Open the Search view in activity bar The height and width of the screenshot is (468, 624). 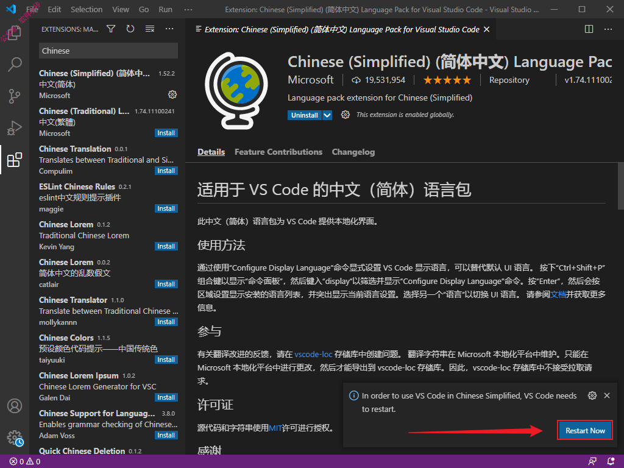pyautogui.click(x=15, y=64)
